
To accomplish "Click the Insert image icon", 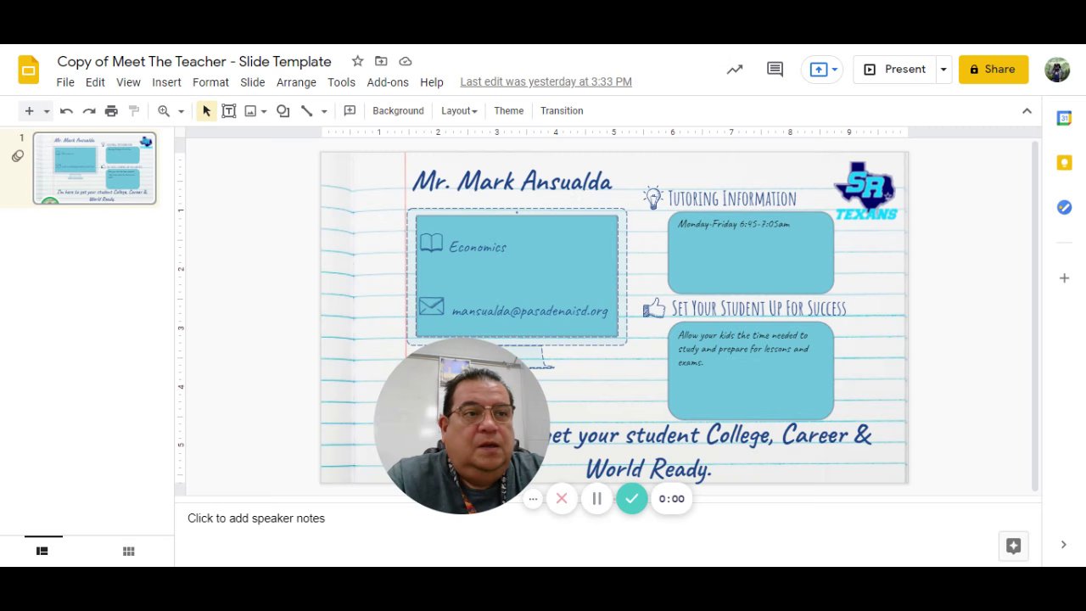I will coord(250,111).
